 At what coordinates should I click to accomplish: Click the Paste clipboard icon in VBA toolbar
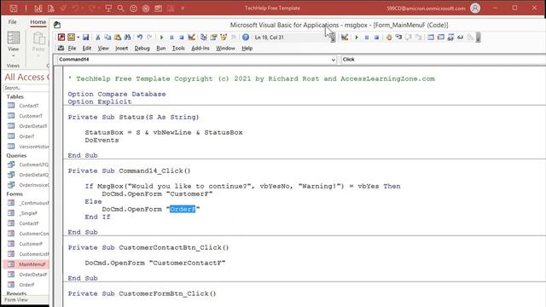coord(118,38)
